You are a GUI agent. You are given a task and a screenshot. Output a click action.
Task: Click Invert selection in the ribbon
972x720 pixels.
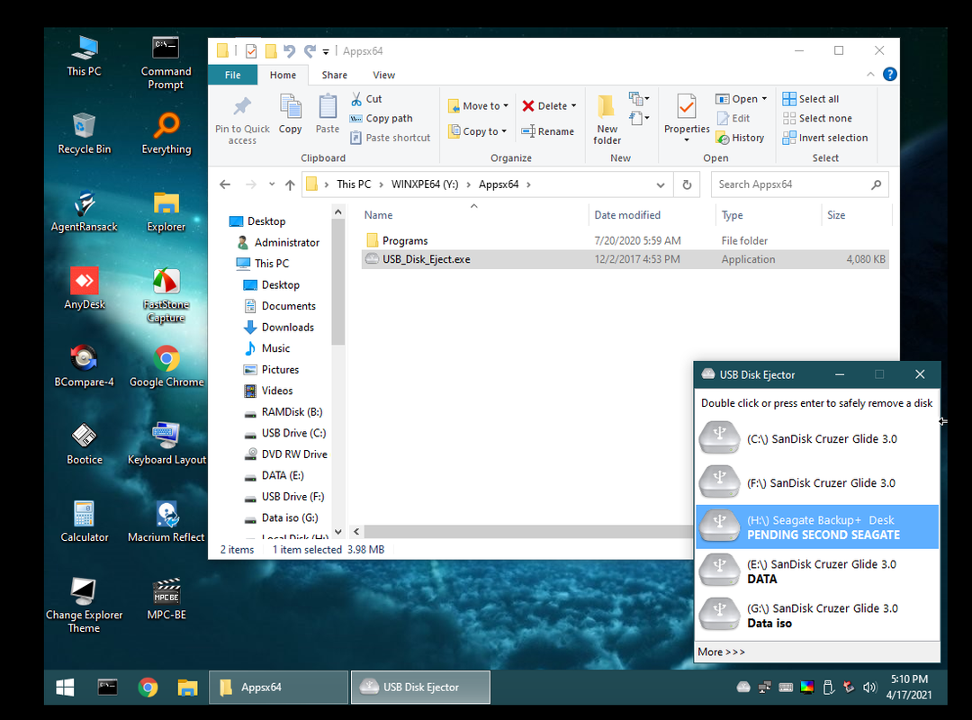[x=825, y=138]
